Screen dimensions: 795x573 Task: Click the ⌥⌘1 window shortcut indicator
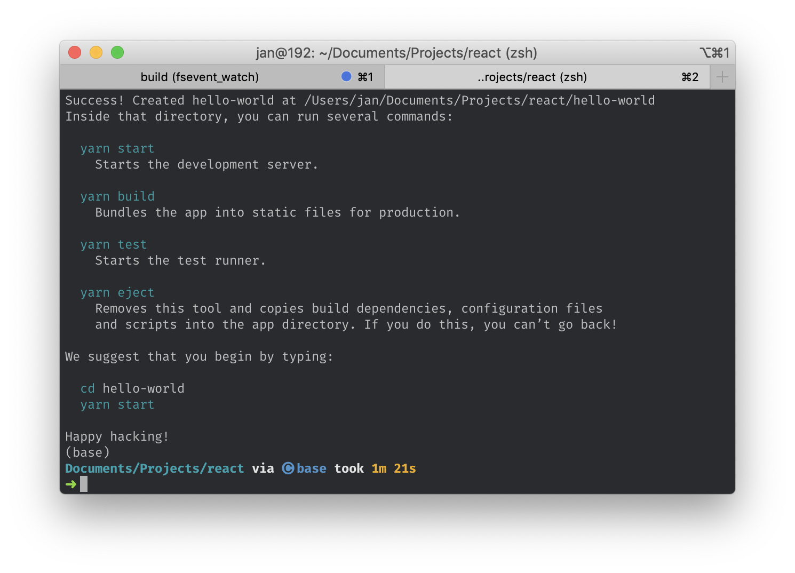pyautogui.click(x=714, y=53)
